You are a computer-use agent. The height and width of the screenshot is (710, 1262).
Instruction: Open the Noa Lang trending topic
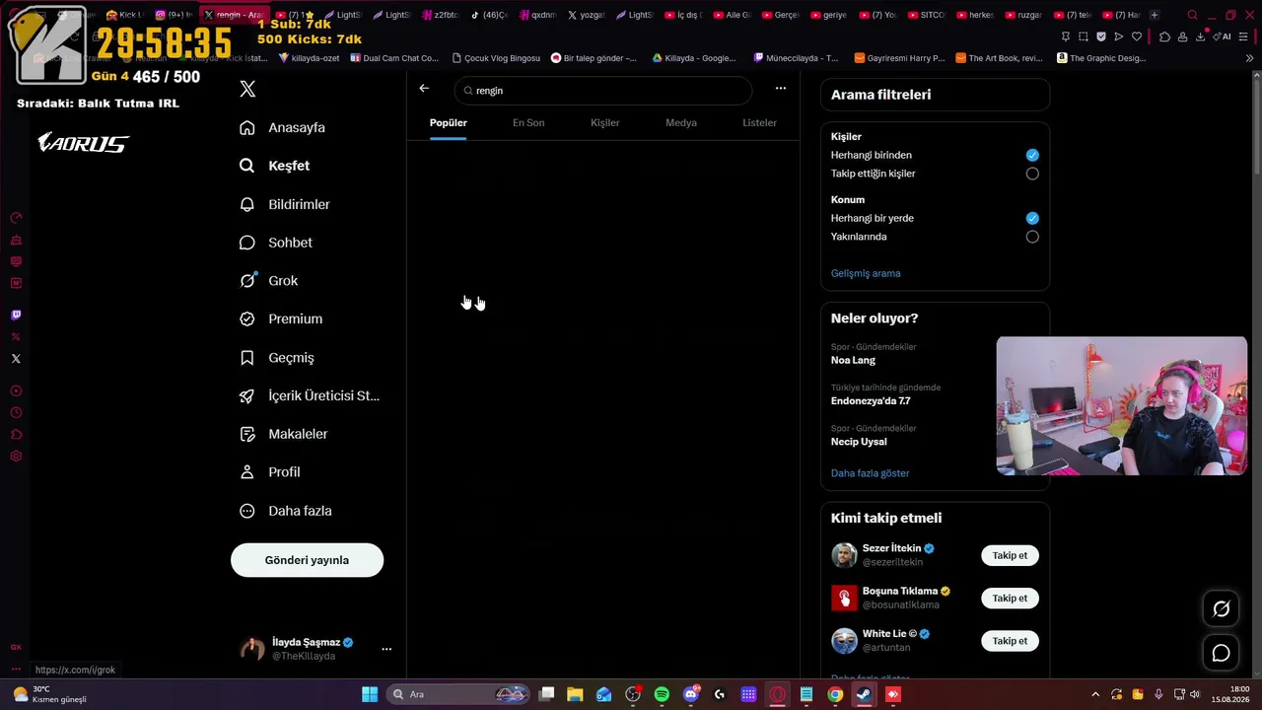(x=853, y=360)
